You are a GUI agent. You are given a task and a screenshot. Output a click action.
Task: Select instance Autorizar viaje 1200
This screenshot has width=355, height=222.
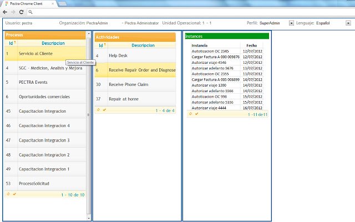[227, 85]
